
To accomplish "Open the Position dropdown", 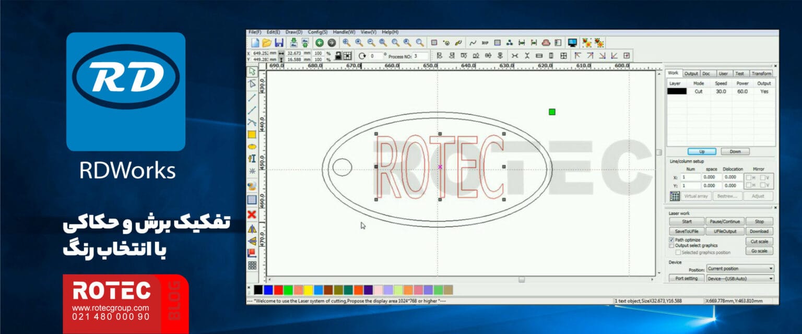I will click(740, 269).
